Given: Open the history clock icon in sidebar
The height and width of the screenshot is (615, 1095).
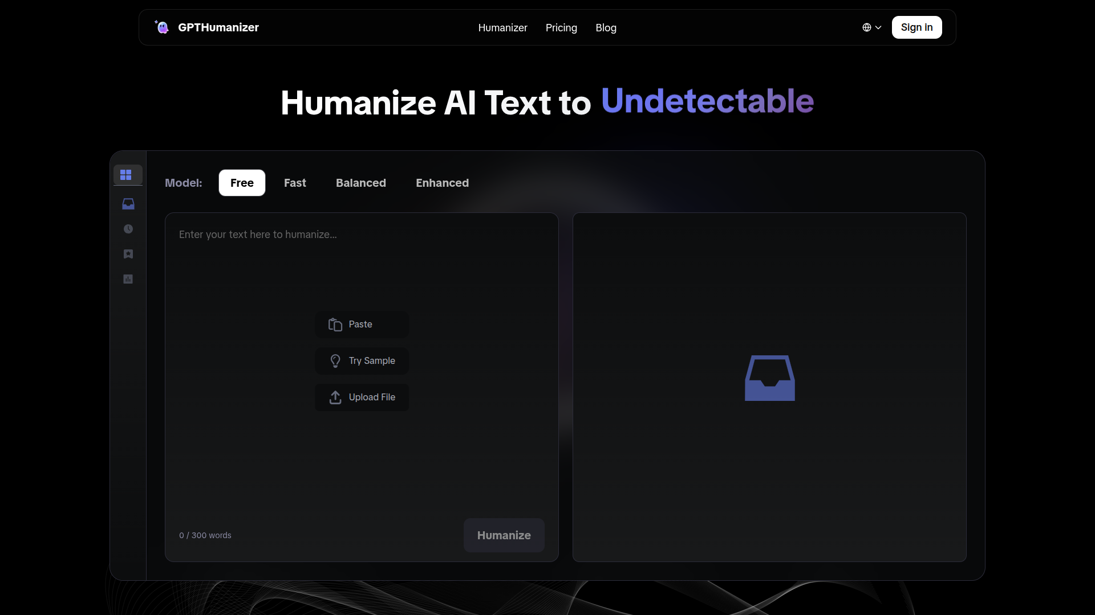Looking at the screenshot, I should tap(128, 229).
